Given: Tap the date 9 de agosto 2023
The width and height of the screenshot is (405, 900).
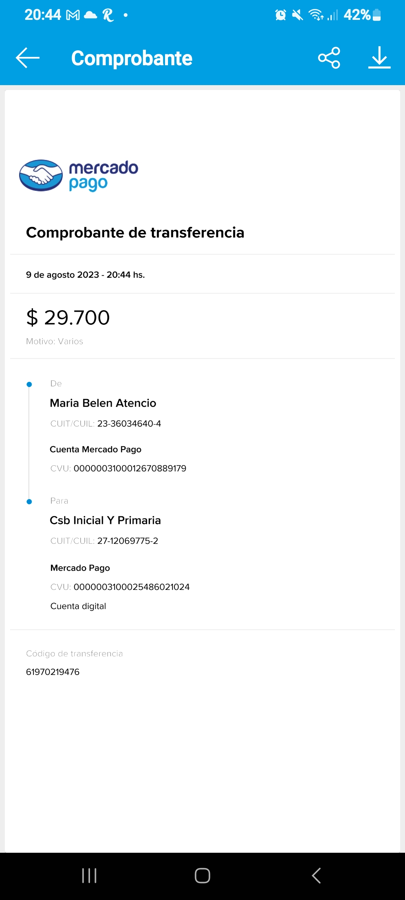Looking at the screenshot, I should pos(63,275).
